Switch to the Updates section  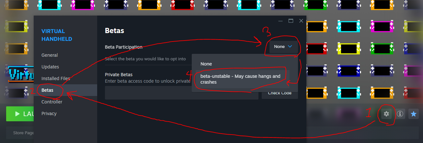pos(50,67)
